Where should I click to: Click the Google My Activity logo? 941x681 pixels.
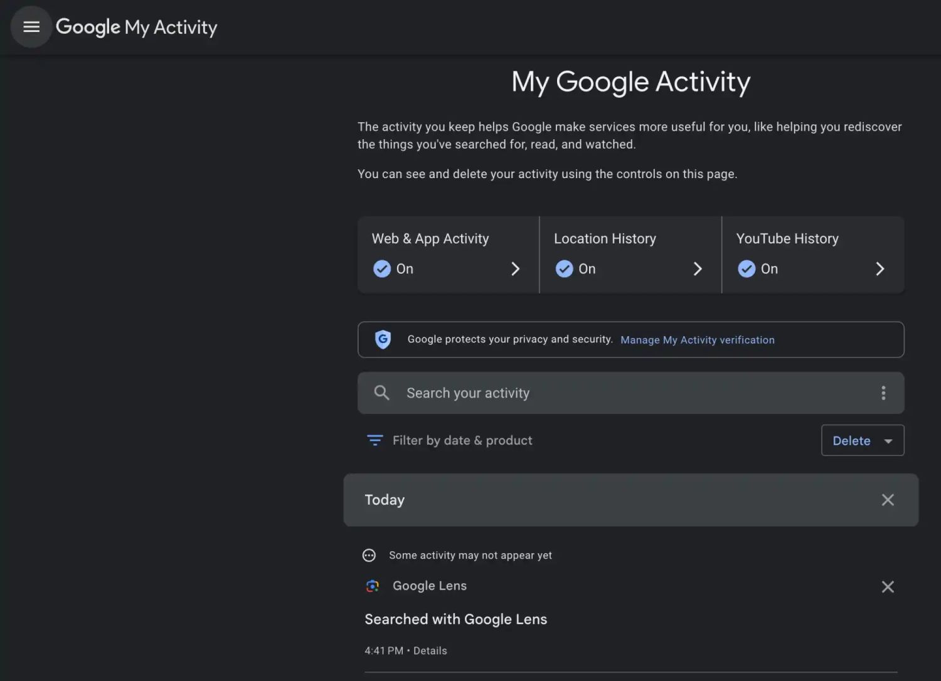pos(136,27)
